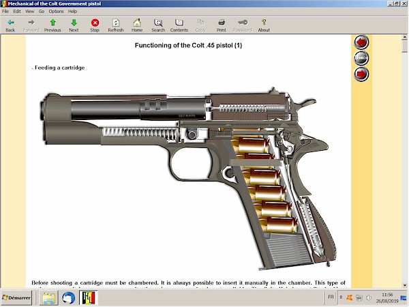Open the Contents toolbar icon

point(179,25)
